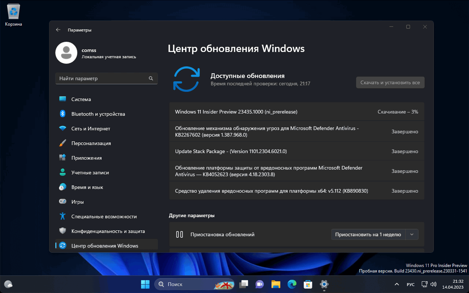The image size is (469, 293).
Task: Select Центр обновления Windows in sidebar
Action: tap(105, 246)
